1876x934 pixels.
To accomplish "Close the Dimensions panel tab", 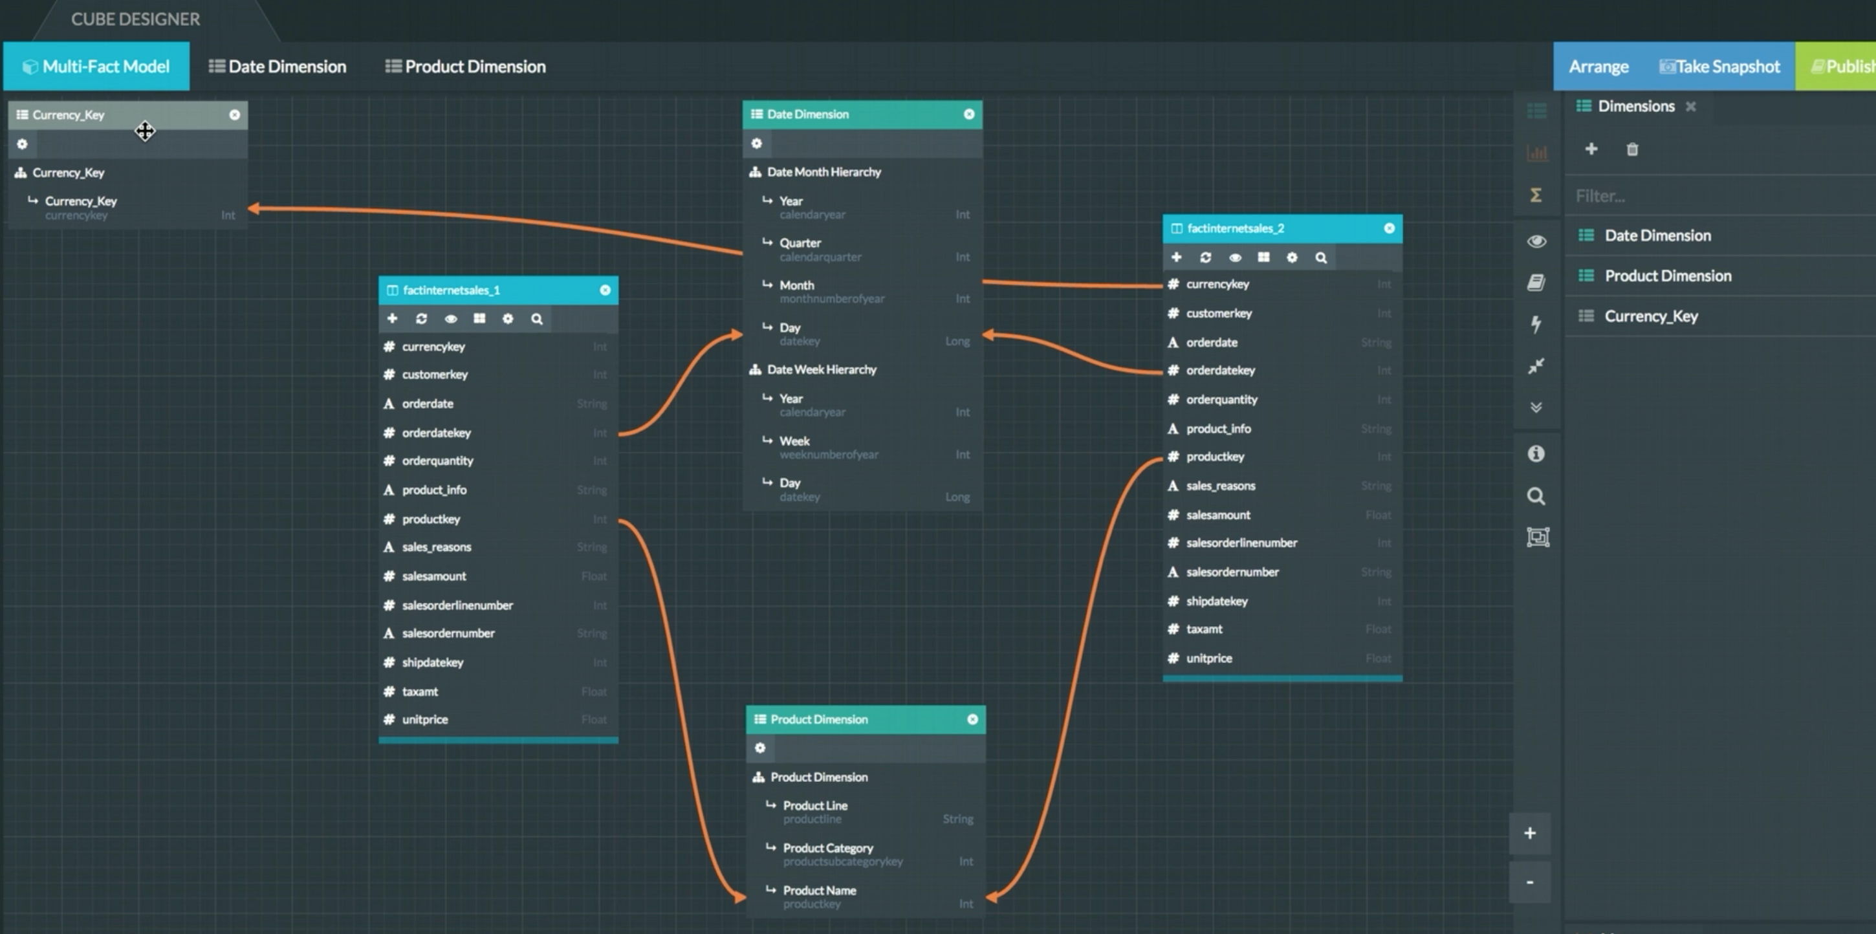I will 1691,106.
